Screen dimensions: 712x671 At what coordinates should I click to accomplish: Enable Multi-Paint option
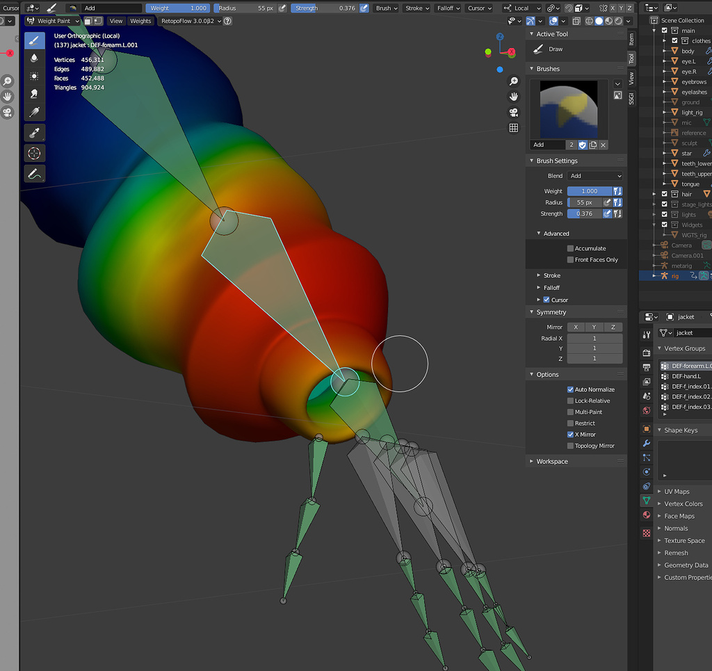pos(570,412)
